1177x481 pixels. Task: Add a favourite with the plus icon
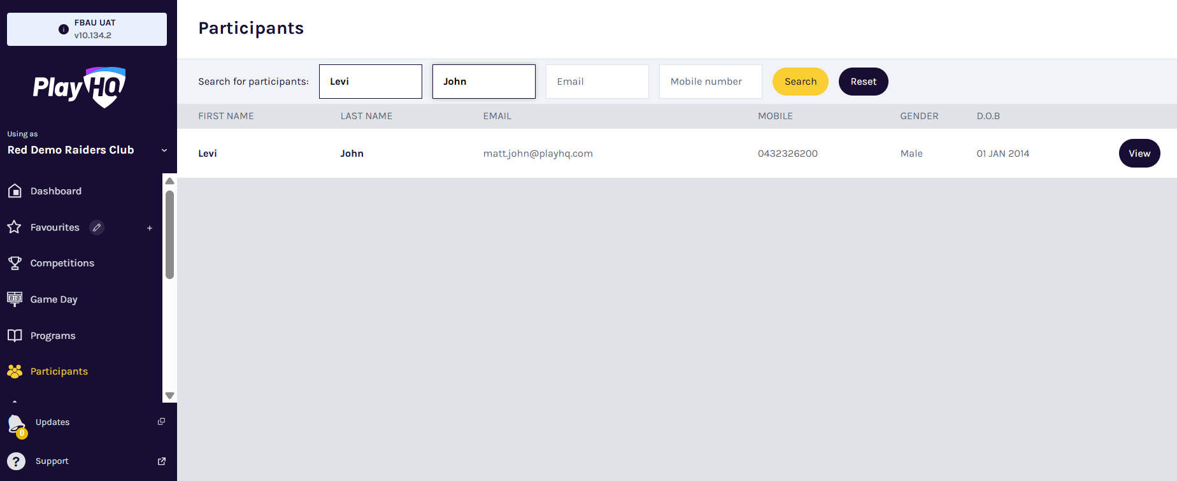point(150,228)
